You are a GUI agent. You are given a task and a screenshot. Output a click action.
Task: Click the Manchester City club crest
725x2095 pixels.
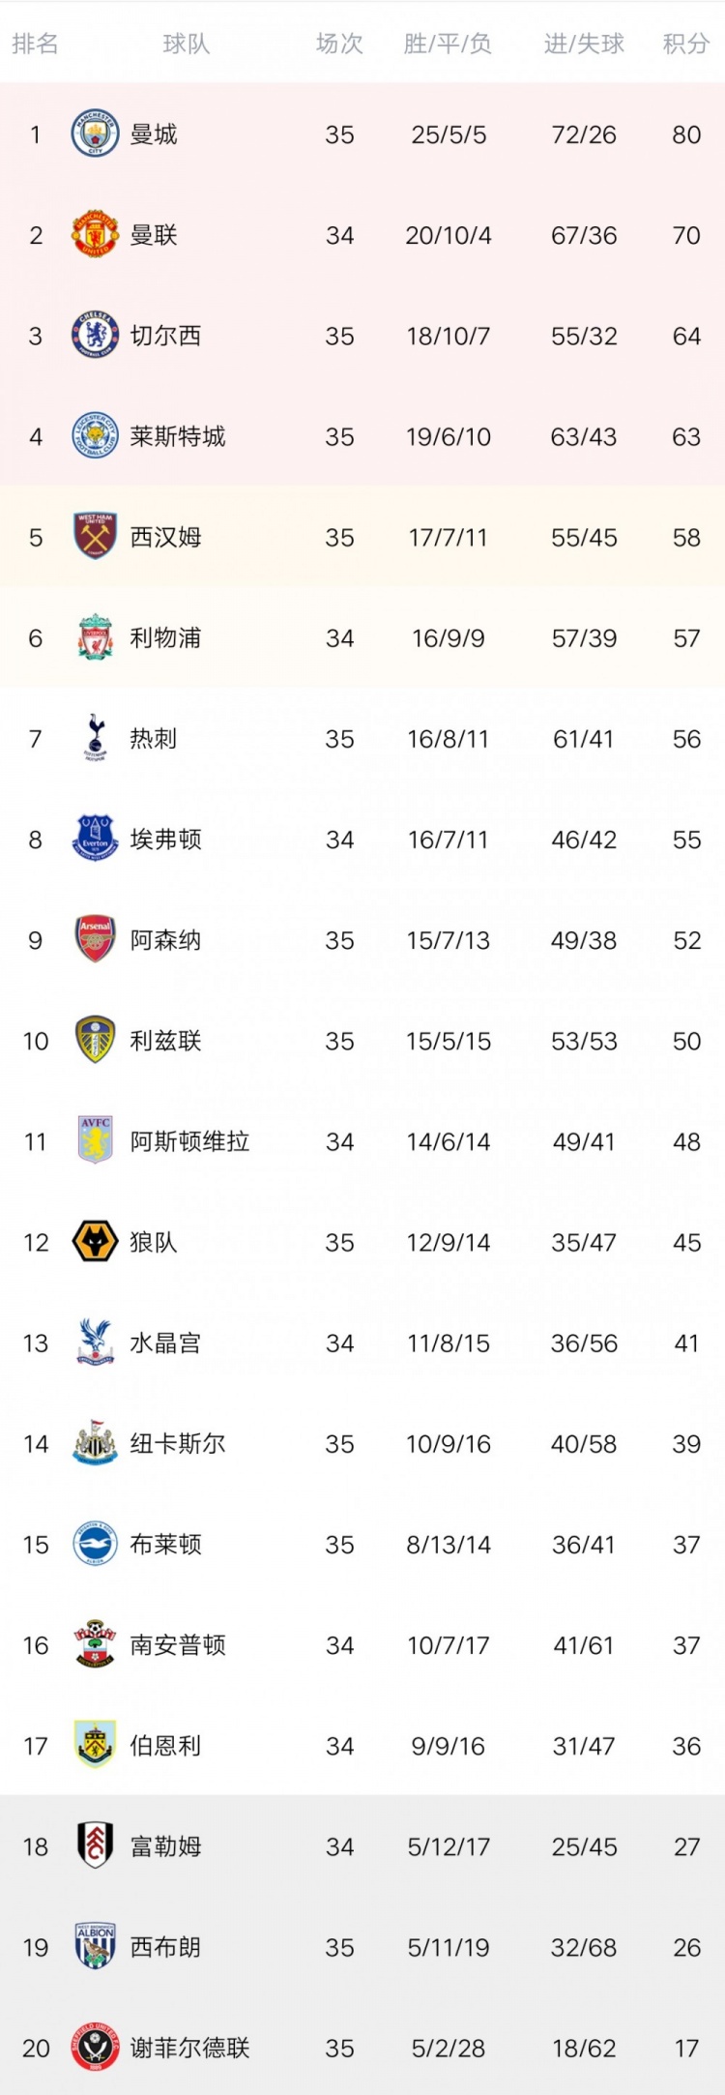[95, 133]
